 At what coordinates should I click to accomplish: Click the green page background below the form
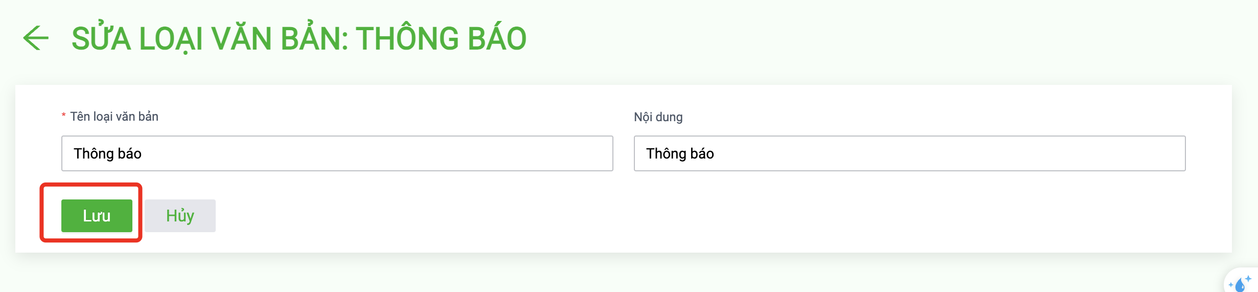pyautogui.click(x=613, y=274)
